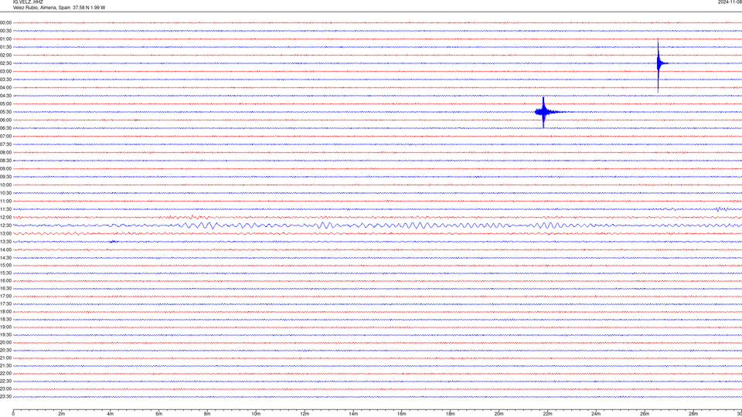Click the small blue blip on the 13:30 trace

(113, 242)
